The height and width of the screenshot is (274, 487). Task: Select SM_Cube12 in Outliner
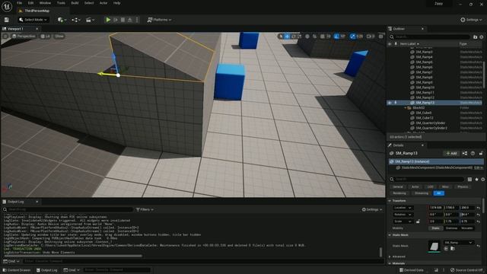click(x=425, y=118)
